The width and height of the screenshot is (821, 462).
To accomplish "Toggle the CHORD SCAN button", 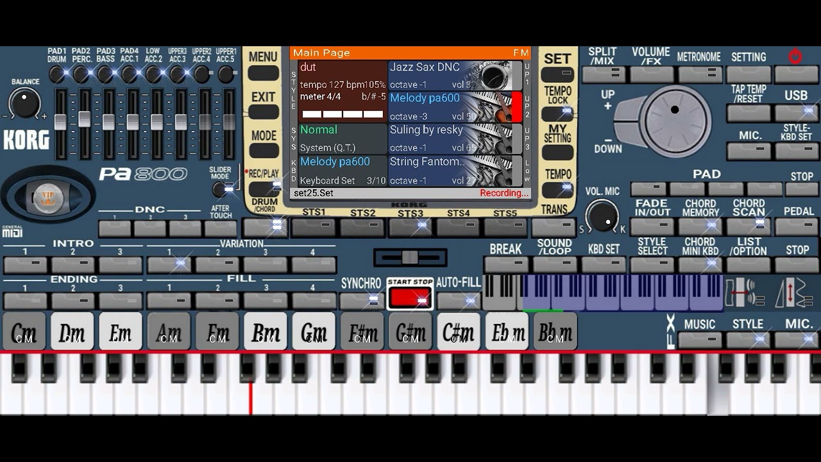I will (x=749, y=226).
